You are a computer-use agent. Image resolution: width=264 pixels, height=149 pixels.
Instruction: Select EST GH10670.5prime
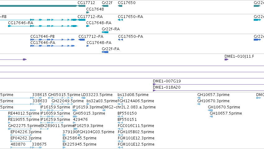[224, 107]
